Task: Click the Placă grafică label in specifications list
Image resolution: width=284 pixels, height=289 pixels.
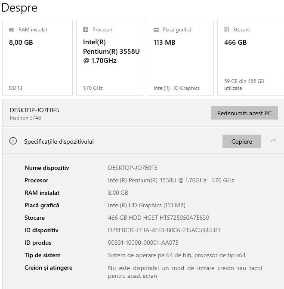Action: 42,205
